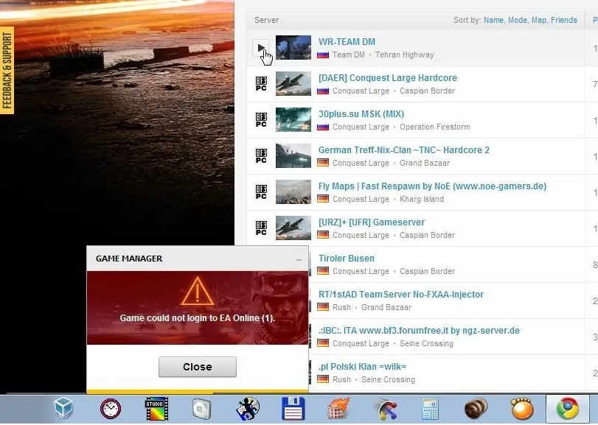Open the calculator app in taskbar
Image resolution: width=598 pixels, height=425 pixels.
[x=431, y=409]
